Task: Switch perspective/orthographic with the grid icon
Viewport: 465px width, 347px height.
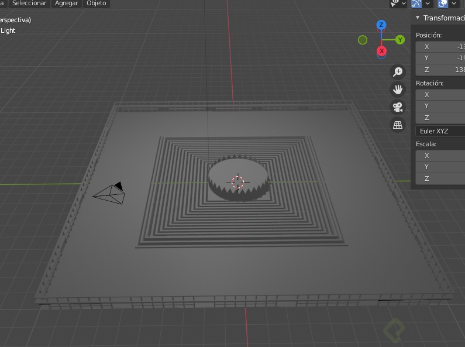Action: pyautogui.click(x=398, y=125)
